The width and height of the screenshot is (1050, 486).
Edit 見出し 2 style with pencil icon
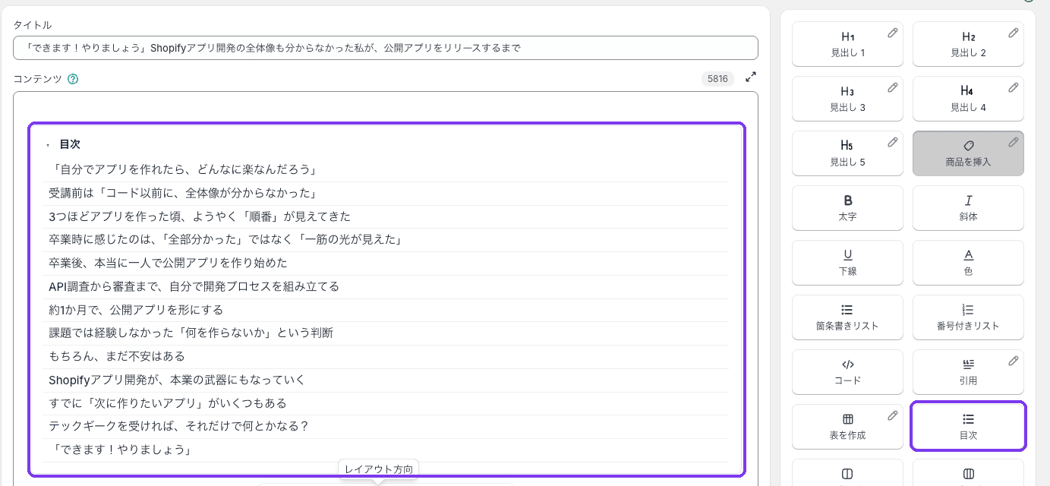pos(1014,33)
